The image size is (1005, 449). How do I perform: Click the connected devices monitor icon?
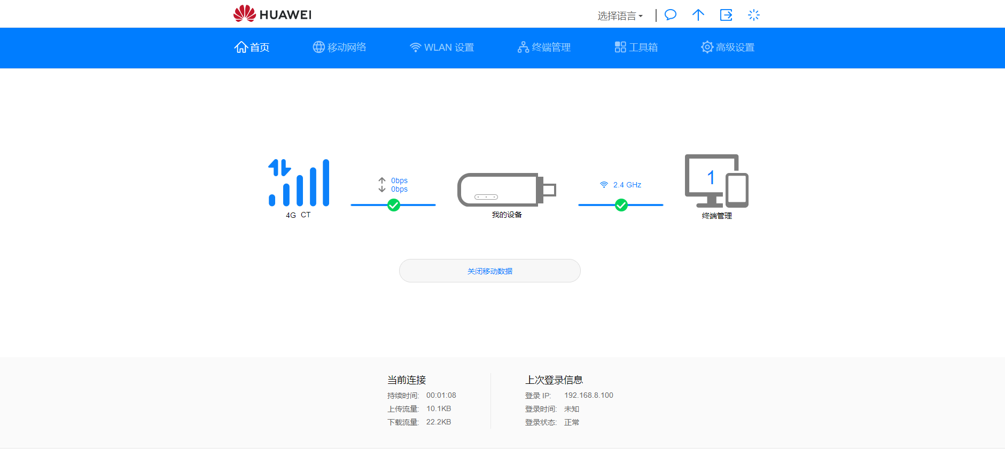pos(716,181)
